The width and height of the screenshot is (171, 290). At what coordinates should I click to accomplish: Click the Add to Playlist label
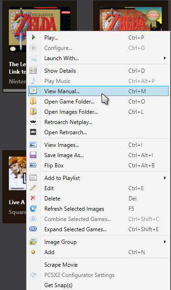pos(62,178)
